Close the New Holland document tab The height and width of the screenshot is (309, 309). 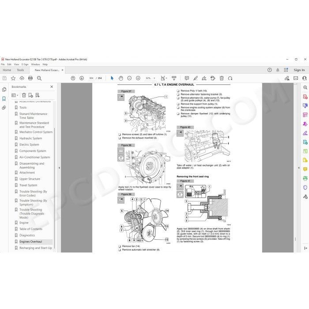(63, 70)
